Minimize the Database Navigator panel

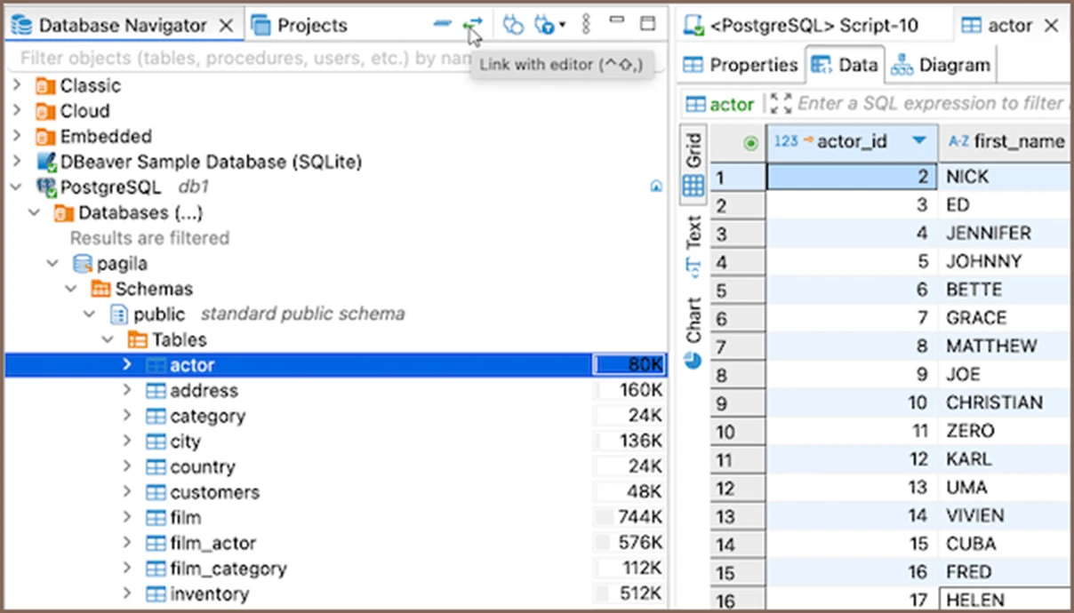point(617,21)
